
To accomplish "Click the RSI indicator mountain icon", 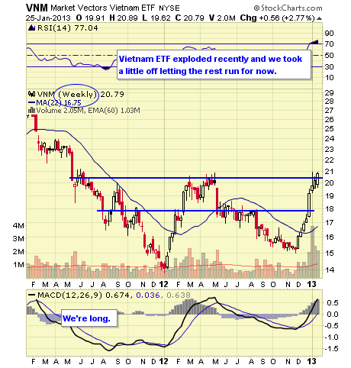I will 31,27.
